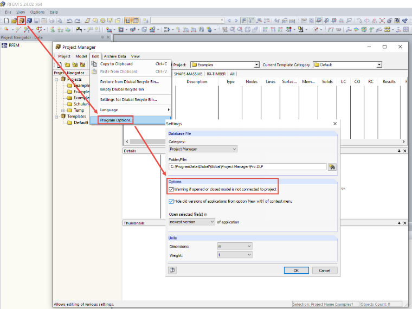Choose Restore from Dlubal Recycle Bin
Viewport: 412px width, 309px height.
130,82
